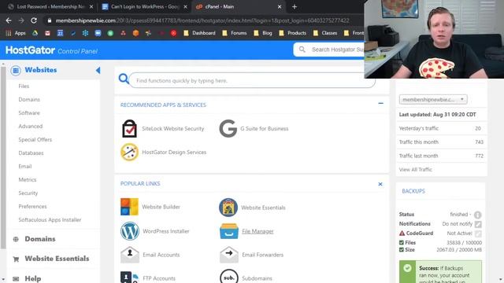Toggle the CodeGuard Not Active checkbox
504x283 pixels.
point(478,233)
